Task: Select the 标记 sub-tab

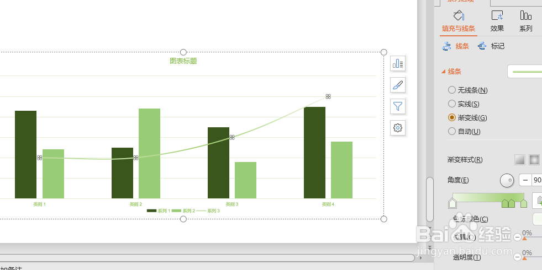Action: (491, 46)
